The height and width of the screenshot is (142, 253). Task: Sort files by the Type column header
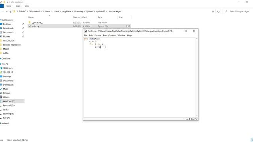pyautogui.click(x=100, y=17)
